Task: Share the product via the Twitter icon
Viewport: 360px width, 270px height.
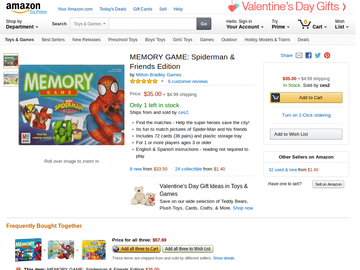Action: [317, 55]
